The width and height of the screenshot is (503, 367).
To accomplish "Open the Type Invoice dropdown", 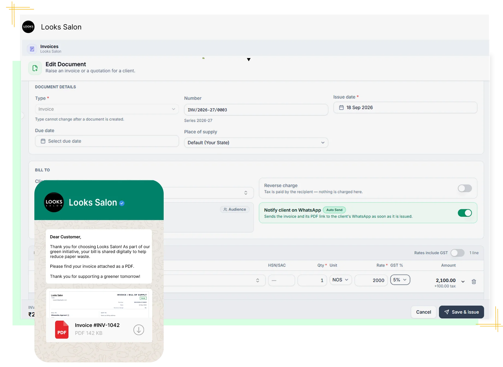I will 107,109.
